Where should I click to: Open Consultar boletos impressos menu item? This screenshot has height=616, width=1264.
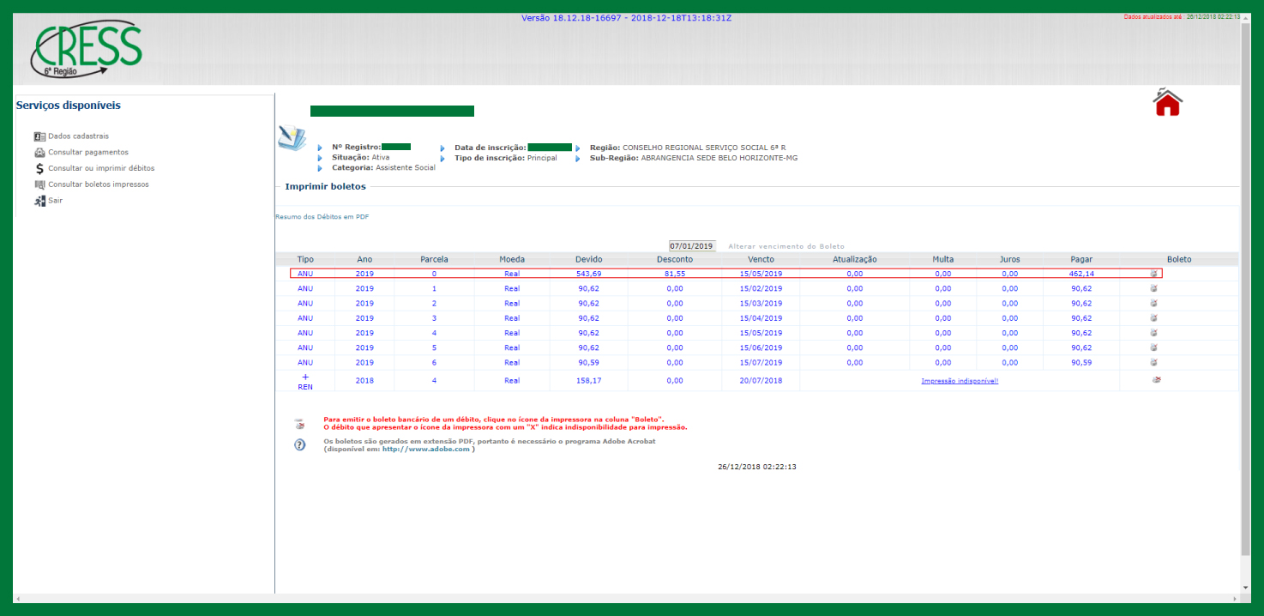tap(98, 184)
